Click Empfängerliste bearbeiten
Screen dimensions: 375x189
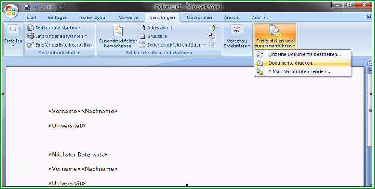(60, 45)
